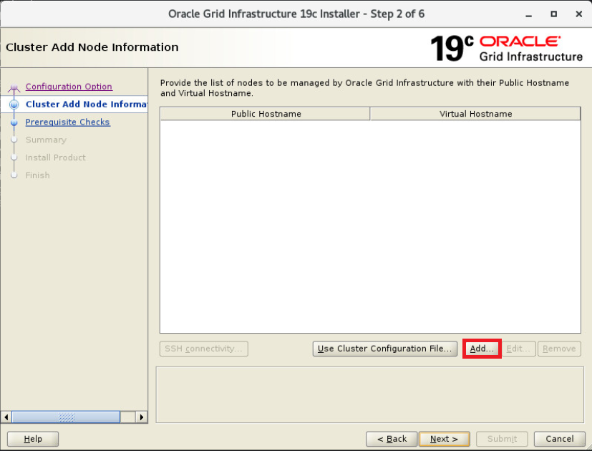Sort by Virtual Hostname column header
Image resolution: width=592 pixels, height=451 pixels.
475,114
